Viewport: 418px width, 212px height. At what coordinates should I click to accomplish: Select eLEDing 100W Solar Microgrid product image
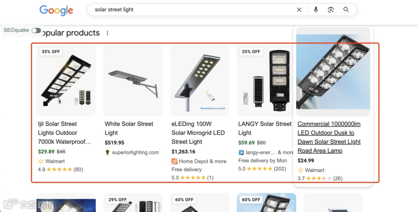tap(200, 80)
